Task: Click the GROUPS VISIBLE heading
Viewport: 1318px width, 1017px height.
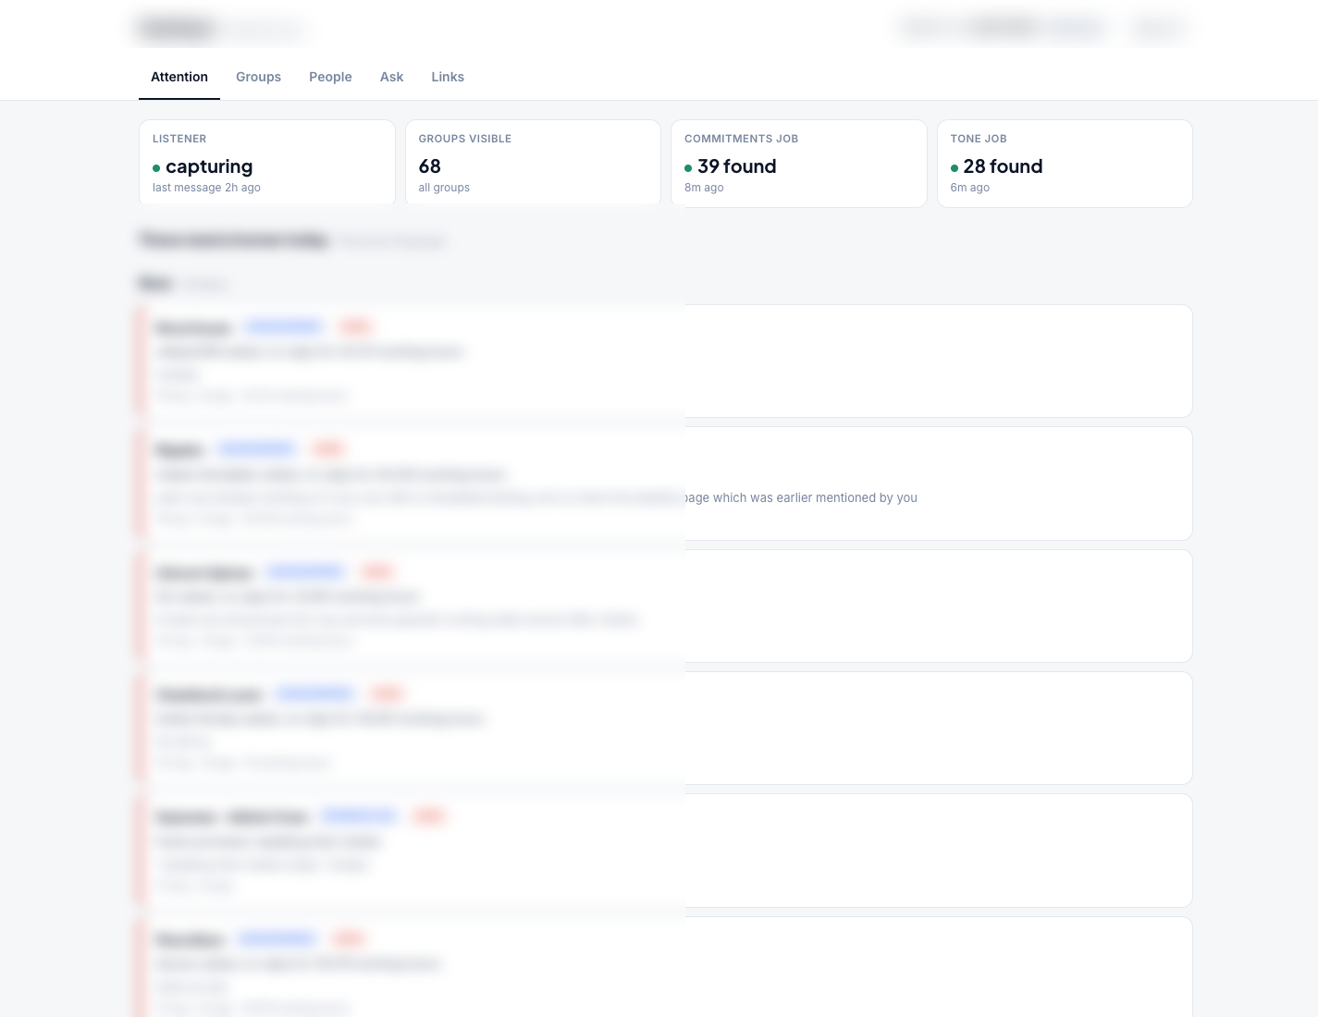Action: point(464,139)
